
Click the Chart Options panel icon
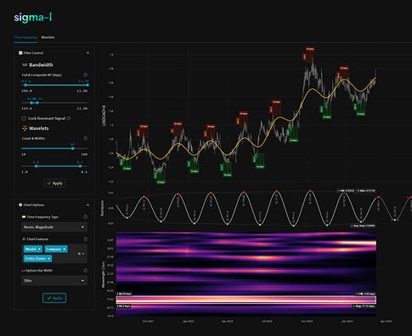[x=20, y=204]
